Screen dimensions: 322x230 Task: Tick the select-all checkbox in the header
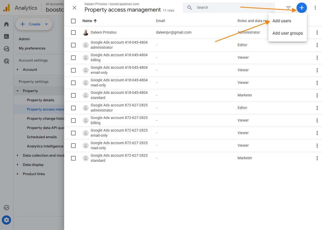(x=73, y=21)
